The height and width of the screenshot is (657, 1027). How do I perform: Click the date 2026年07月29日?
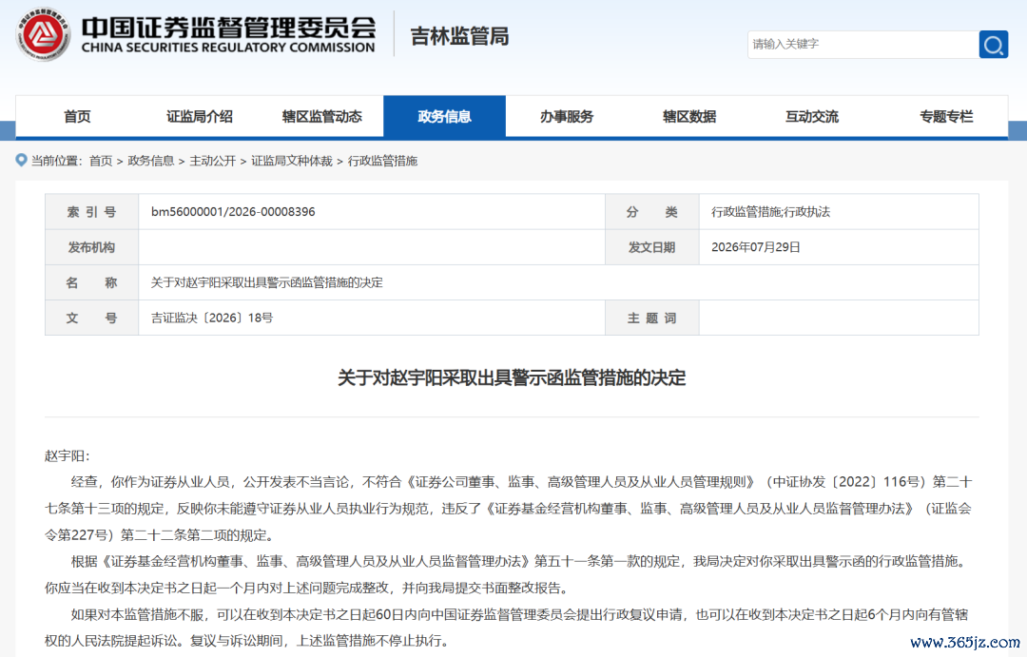(756, 247)
